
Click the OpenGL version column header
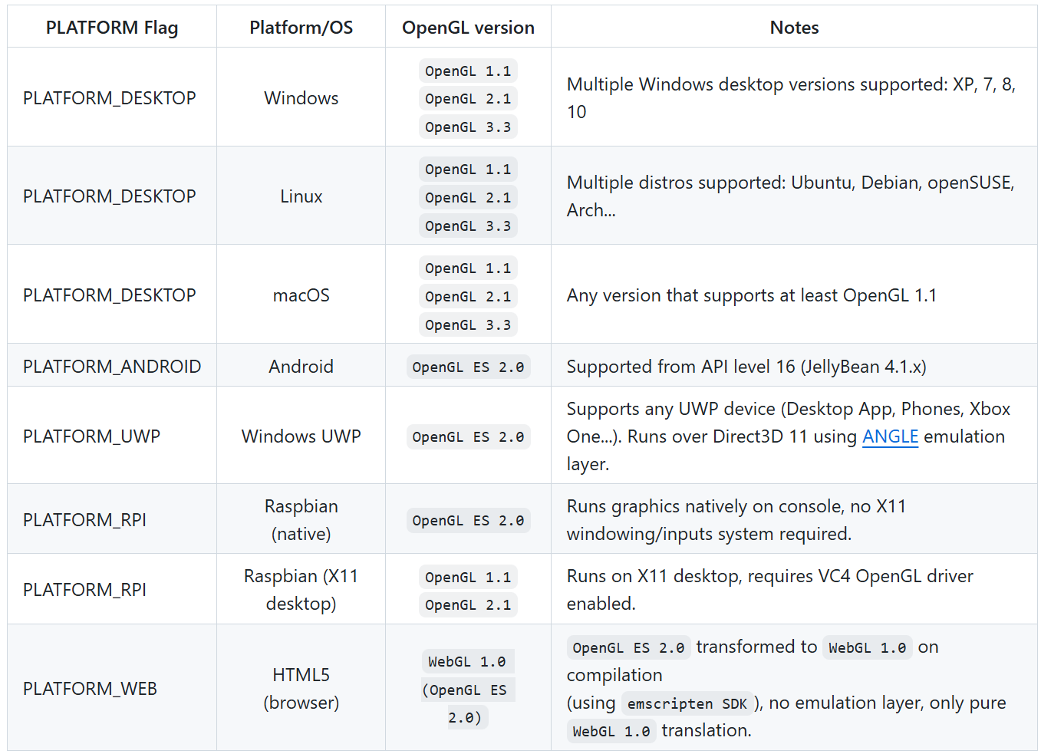pos(468,28)
